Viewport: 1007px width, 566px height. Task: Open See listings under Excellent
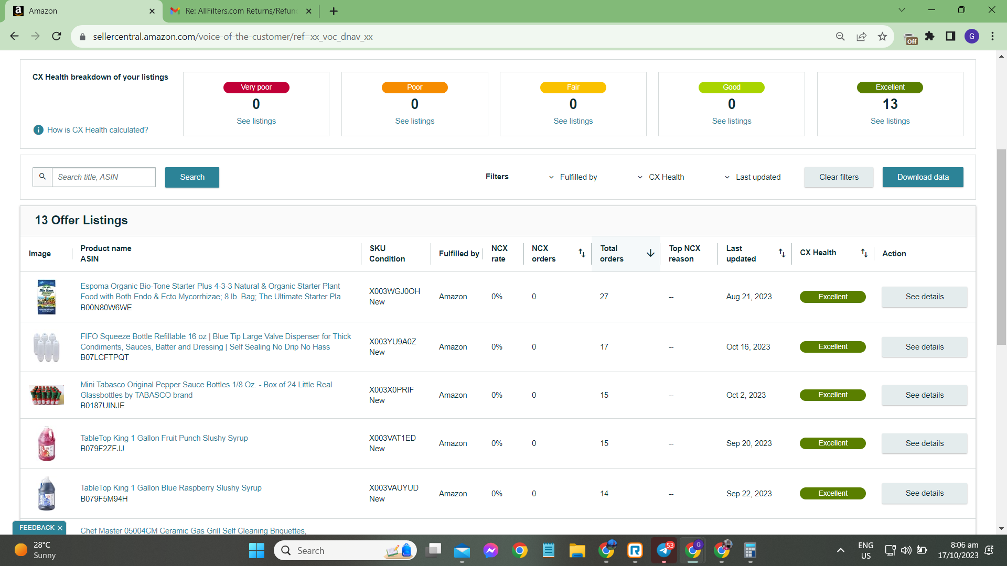tap(890, 121)
